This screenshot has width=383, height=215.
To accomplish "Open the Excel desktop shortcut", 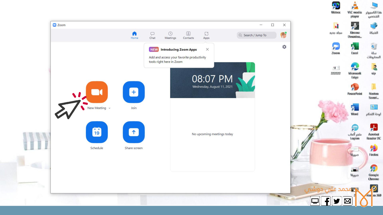I will (355, 47).
